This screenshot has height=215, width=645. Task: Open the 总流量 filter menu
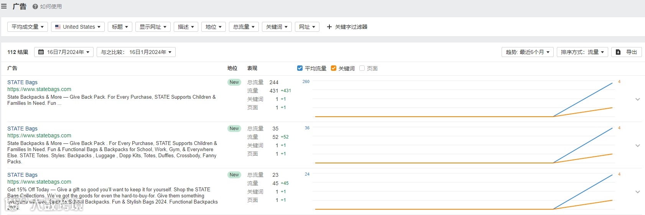click(x=244, y=27)
